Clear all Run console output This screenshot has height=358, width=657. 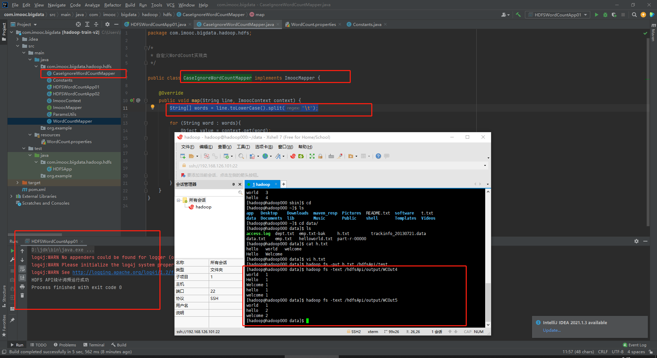point(22,295)
